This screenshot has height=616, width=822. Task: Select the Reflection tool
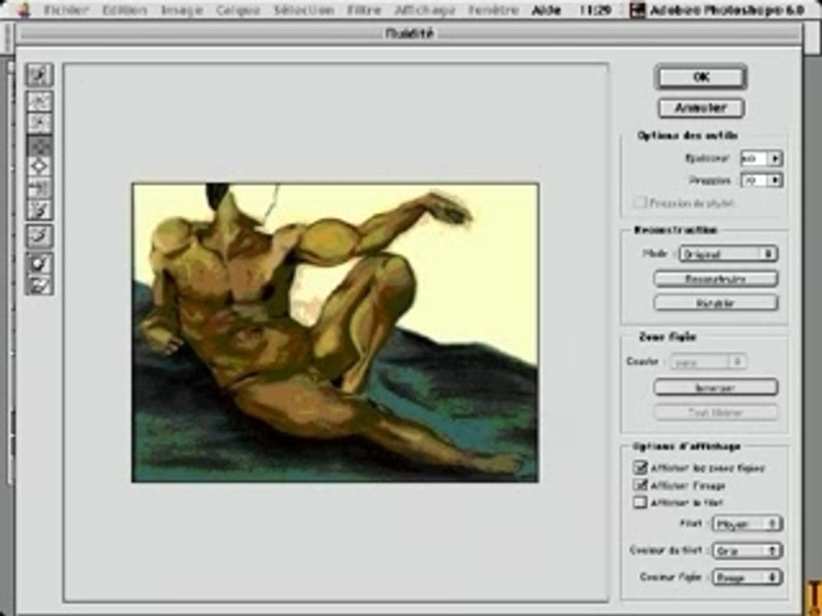tap(39, 210)
